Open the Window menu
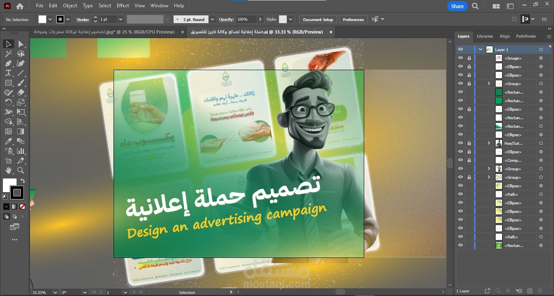554x296 pixels. pyautogui.click(x=159, y=6)
